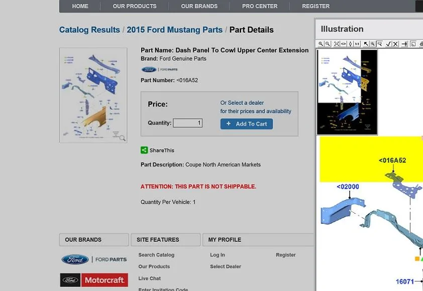Click 'Or Select a dealer' link

[x=242, y=103]
